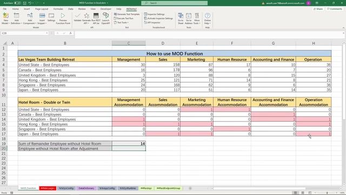Switch to the Data tab

[71, 9]
